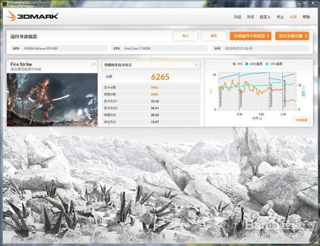This screenshot has width=320, height=246.
Task: Click the 0:30 marker on chart timeline
Action: pyautogui.click(x=239, y=114)
